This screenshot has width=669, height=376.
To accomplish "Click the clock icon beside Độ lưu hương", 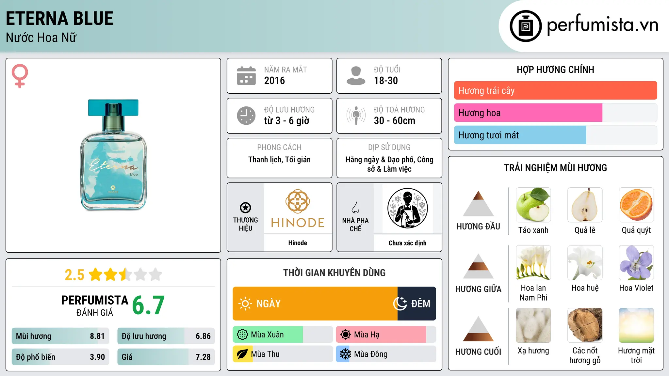I will 246,116.
